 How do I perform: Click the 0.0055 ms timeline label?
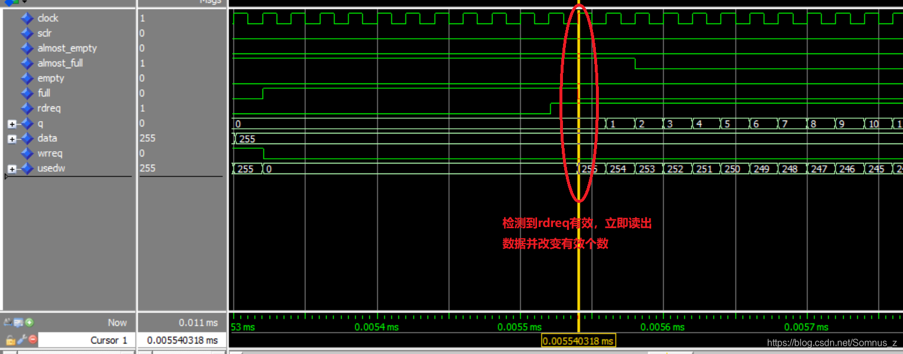click(x=519, y=327)
